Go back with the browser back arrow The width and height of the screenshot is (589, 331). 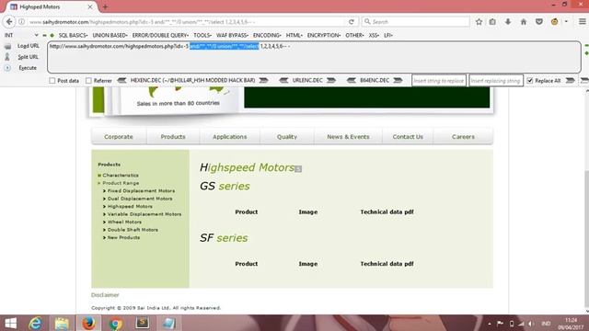coord(9,22)
